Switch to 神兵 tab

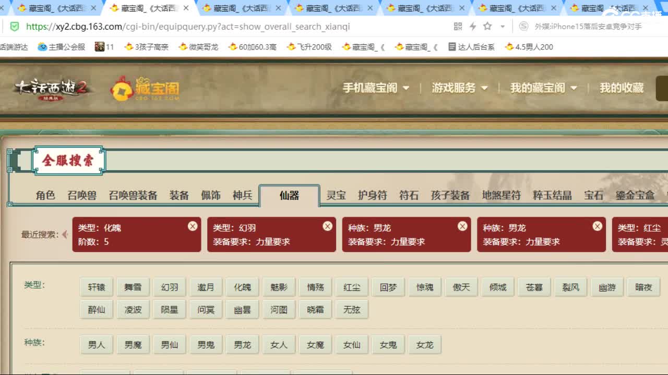tap(243, 195)
